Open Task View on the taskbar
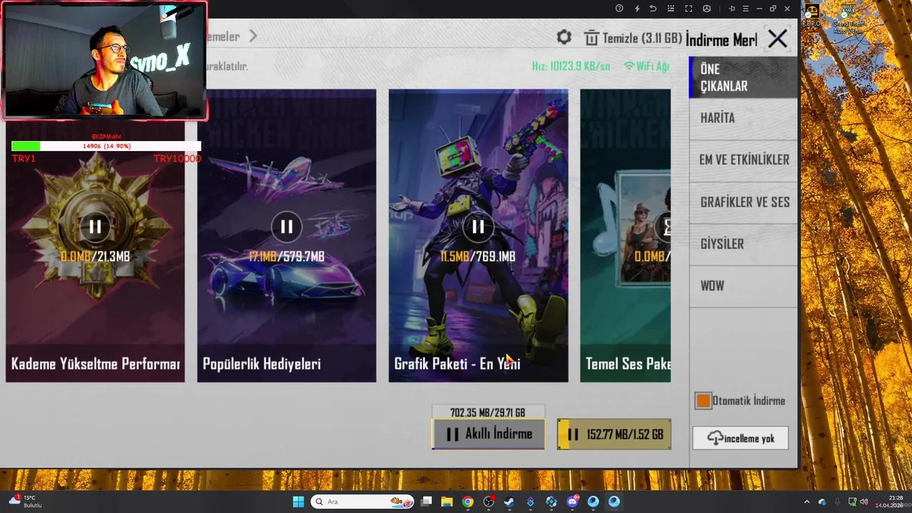This screenshot has height=513, width=912. (426, 502)
